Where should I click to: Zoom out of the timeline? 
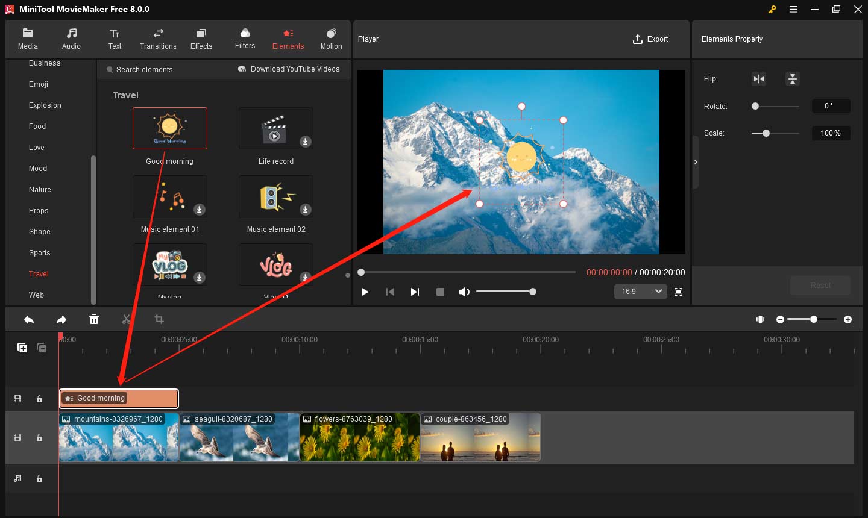pyautogui.click(x=780, y=319)
